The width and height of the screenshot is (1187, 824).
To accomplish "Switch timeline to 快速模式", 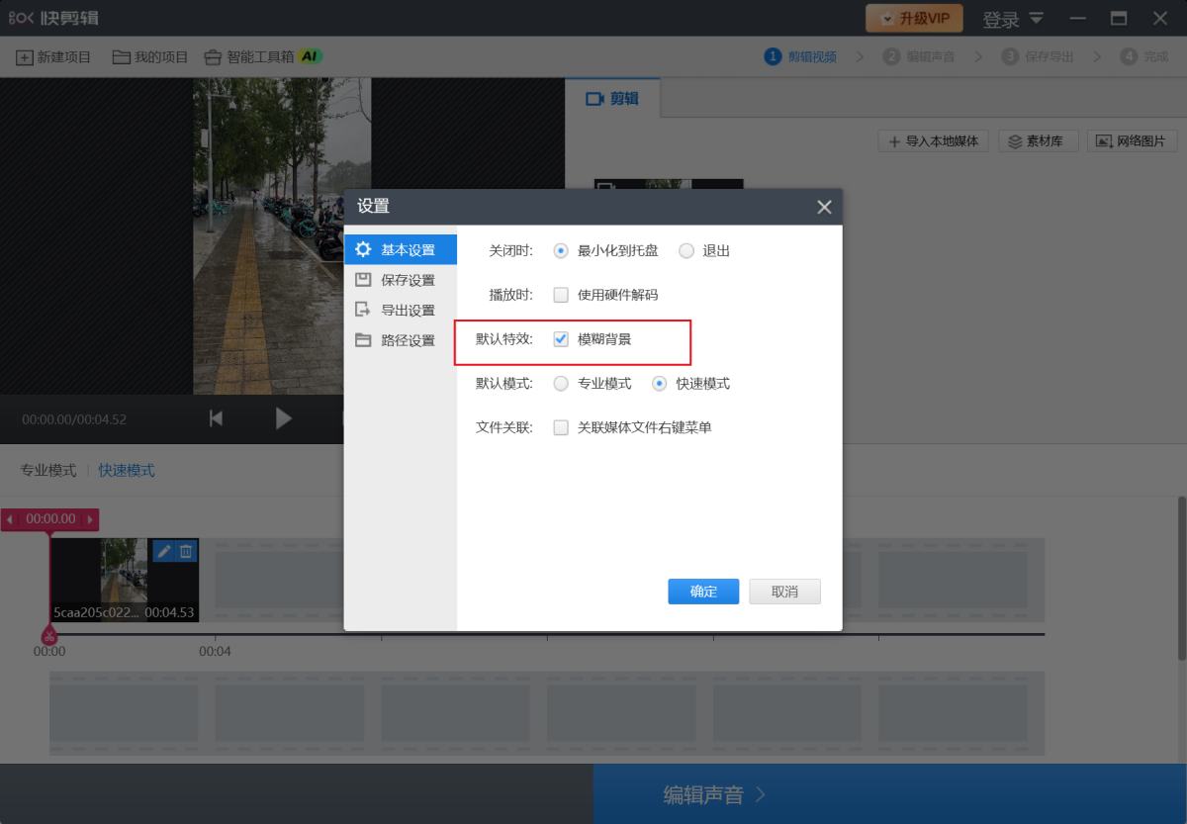I will (127, 470).
